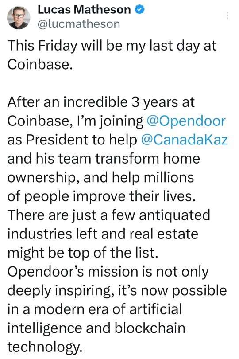Click the line 'After an incredible 3 years at'
Image resolution: width=239 pixels, height=359 pixels.
(x=101, y=102)
